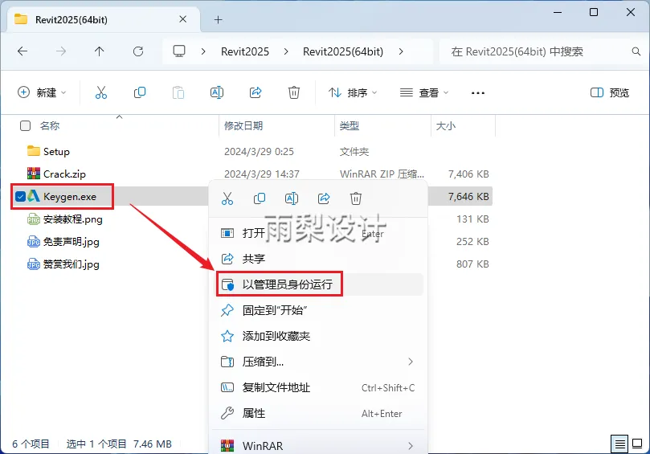Expand the WinRAR submenu arrow
This screenshot has height=454, width=650.
(x=411, y=446)
